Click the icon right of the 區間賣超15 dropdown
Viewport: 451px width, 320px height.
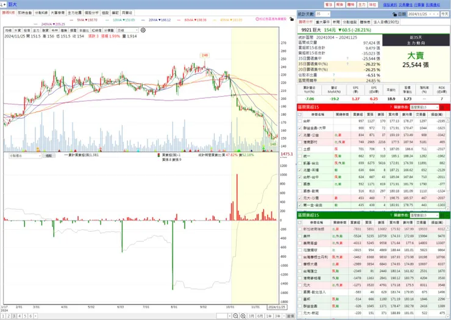click(x=442, y=215)
